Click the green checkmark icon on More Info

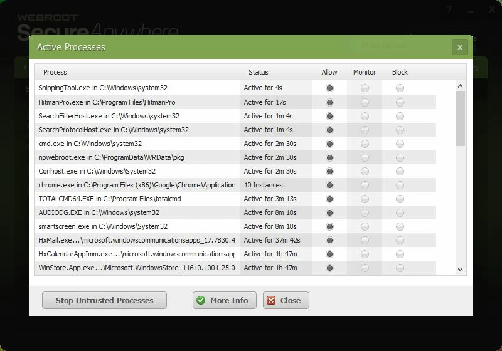(x=201, y=300)
